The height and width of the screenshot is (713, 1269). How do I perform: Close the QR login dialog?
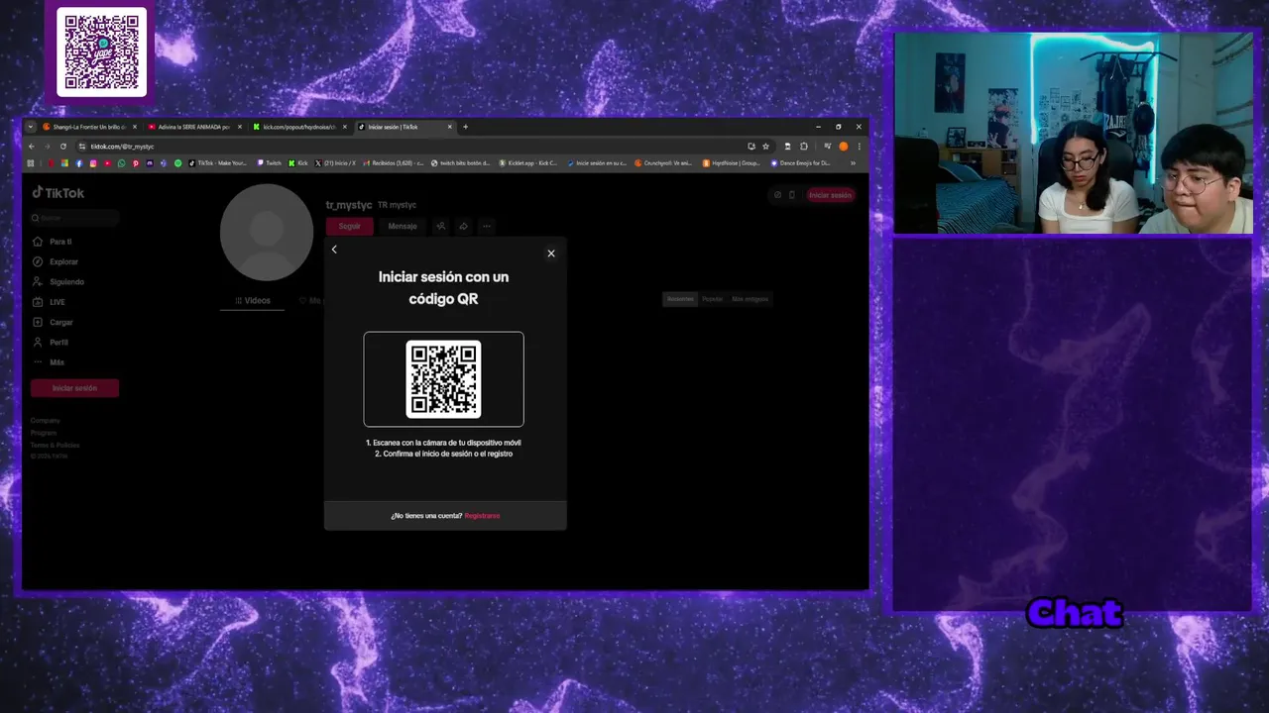[551, 254]
